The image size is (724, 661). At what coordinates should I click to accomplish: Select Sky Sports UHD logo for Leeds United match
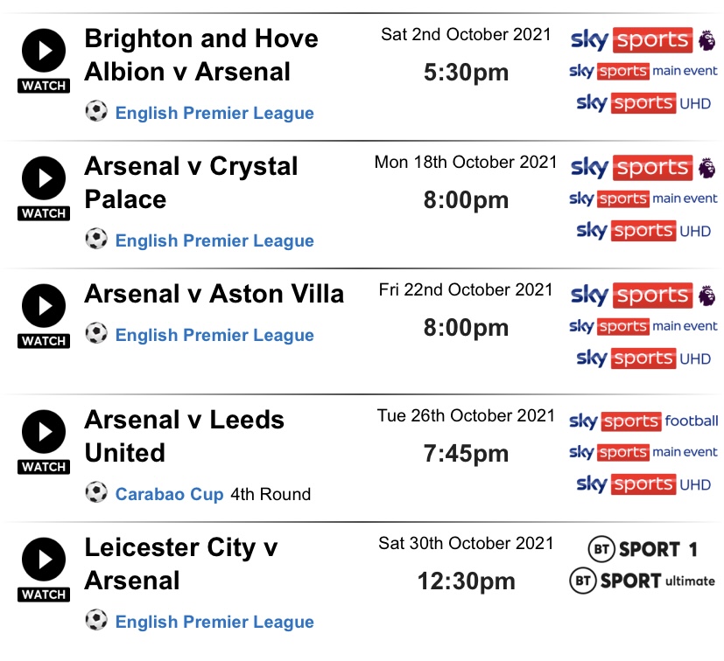643,484
